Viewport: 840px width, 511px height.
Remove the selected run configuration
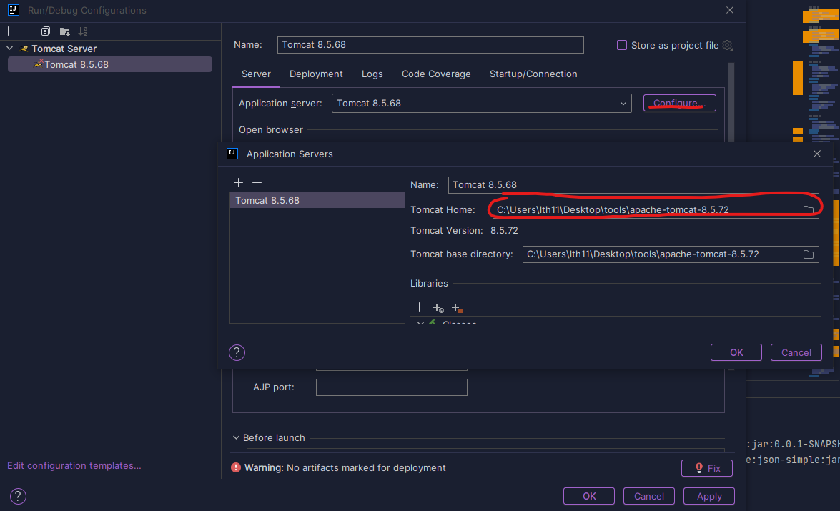click(26, 31)
